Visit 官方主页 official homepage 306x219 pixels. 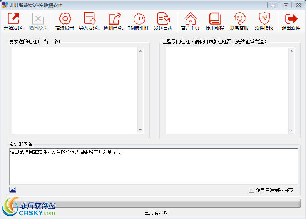tap(190, 21)
